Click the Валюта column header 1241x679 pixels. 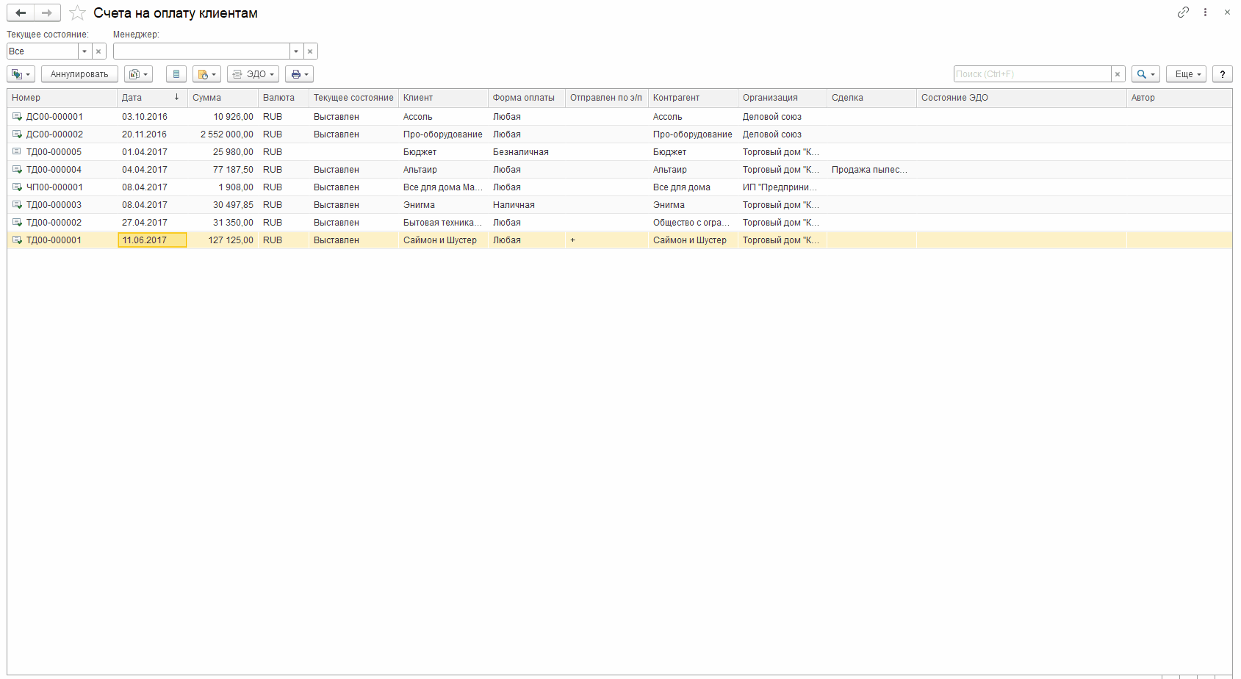[x=284, y=98]
